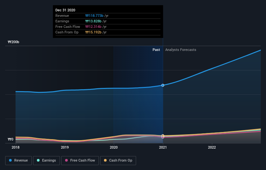Click the orange Cash From Op marker at 2021
Screen dimensions: 266x170
coord(163,136)
